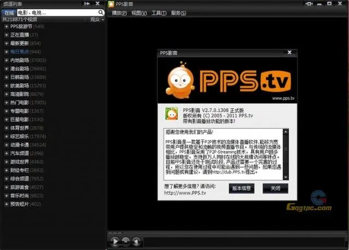The image size is (349, 250).
Task: Open the 工具(T) menu
Action: click(159, 13)
